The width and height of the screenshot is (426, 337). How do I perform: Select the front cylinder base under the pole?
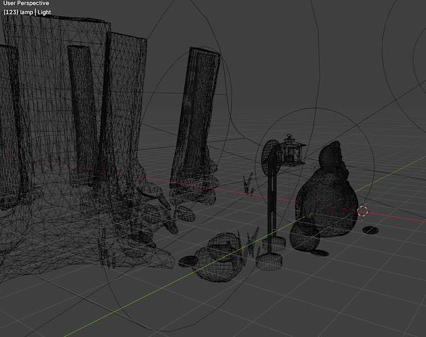click(x=269, y=262)
